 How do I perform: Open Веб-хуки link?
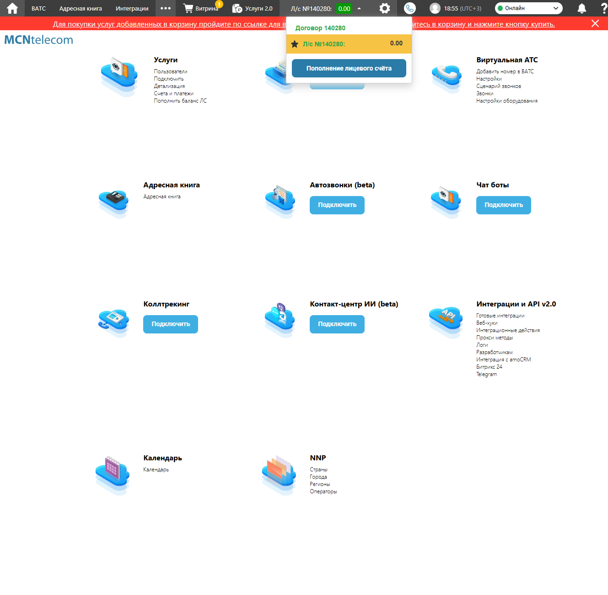tap(487, 323)
